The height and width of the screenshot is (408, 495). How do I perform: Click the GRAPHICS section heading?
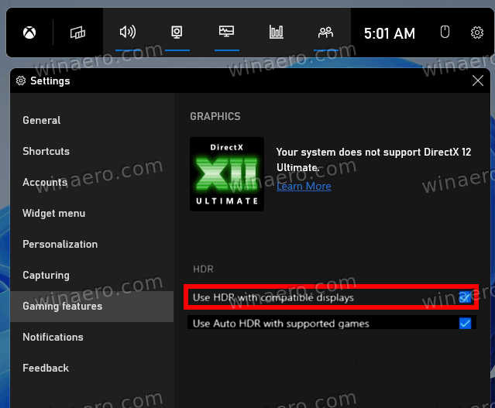pyautogui.click(x=215, y=116)
